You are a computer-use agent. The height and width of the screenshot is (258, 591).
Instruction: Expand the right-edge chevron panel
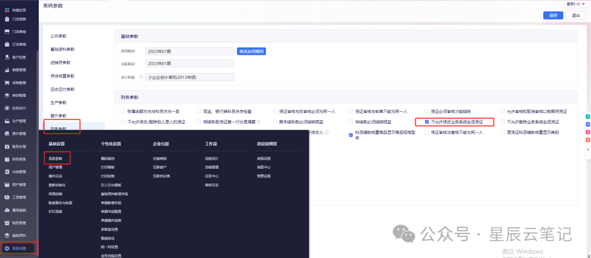click(588, 150)
